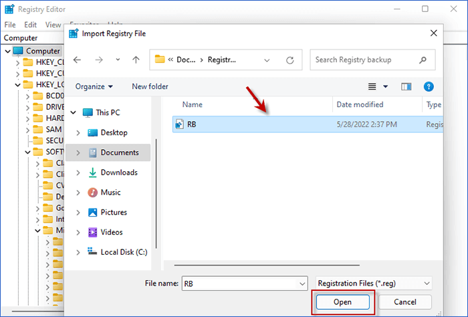Viewport: 468px width, 317px height.
Task: Collapse the HKEY_LOCAL_MACHINE key
Action: pos(17,85)
